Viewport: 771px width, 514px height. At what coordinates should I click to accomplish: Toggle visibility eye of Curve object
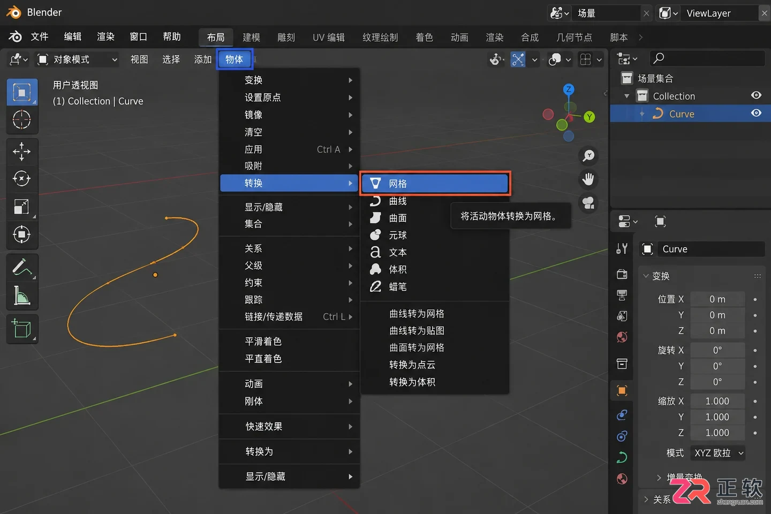tap(756, 113)
